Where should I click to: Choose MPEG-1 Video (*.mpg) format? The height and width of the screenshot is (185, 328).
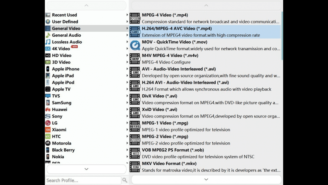pyautogui.click(x=205, y=126)
